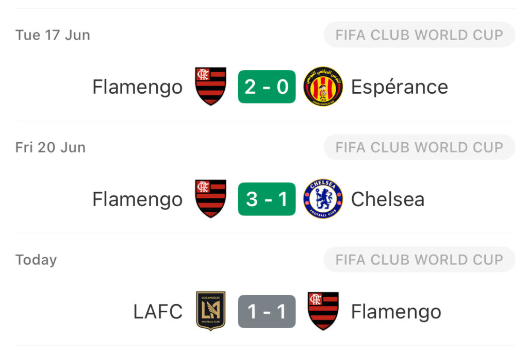Click the Chelsea club badge
Screen dimensions: 528x354
323,199
